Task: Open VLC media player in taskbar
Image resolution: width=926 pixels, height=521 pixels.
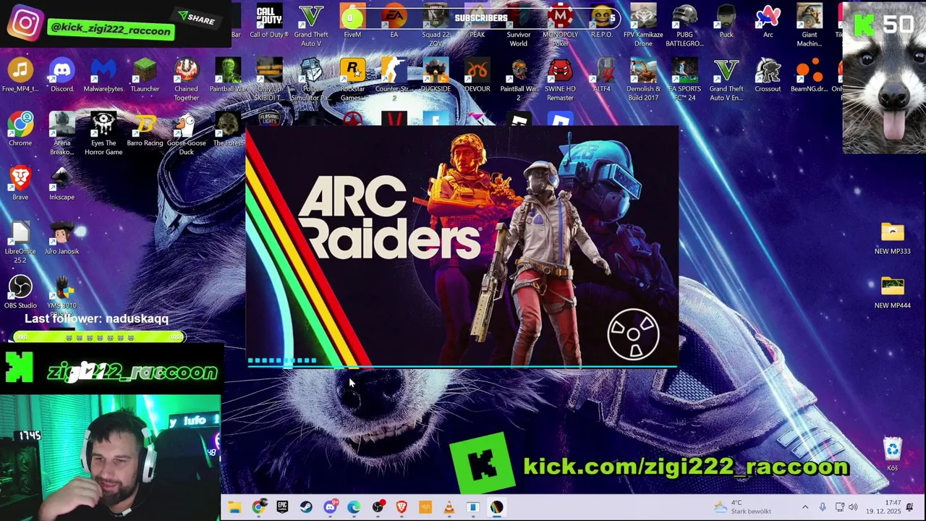Action: [449, 507]
